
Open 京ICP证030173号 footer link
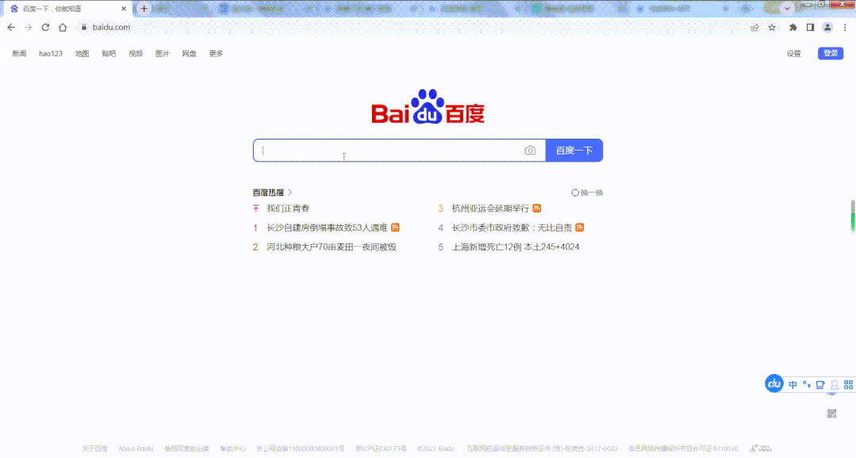(x=381, y=448)
